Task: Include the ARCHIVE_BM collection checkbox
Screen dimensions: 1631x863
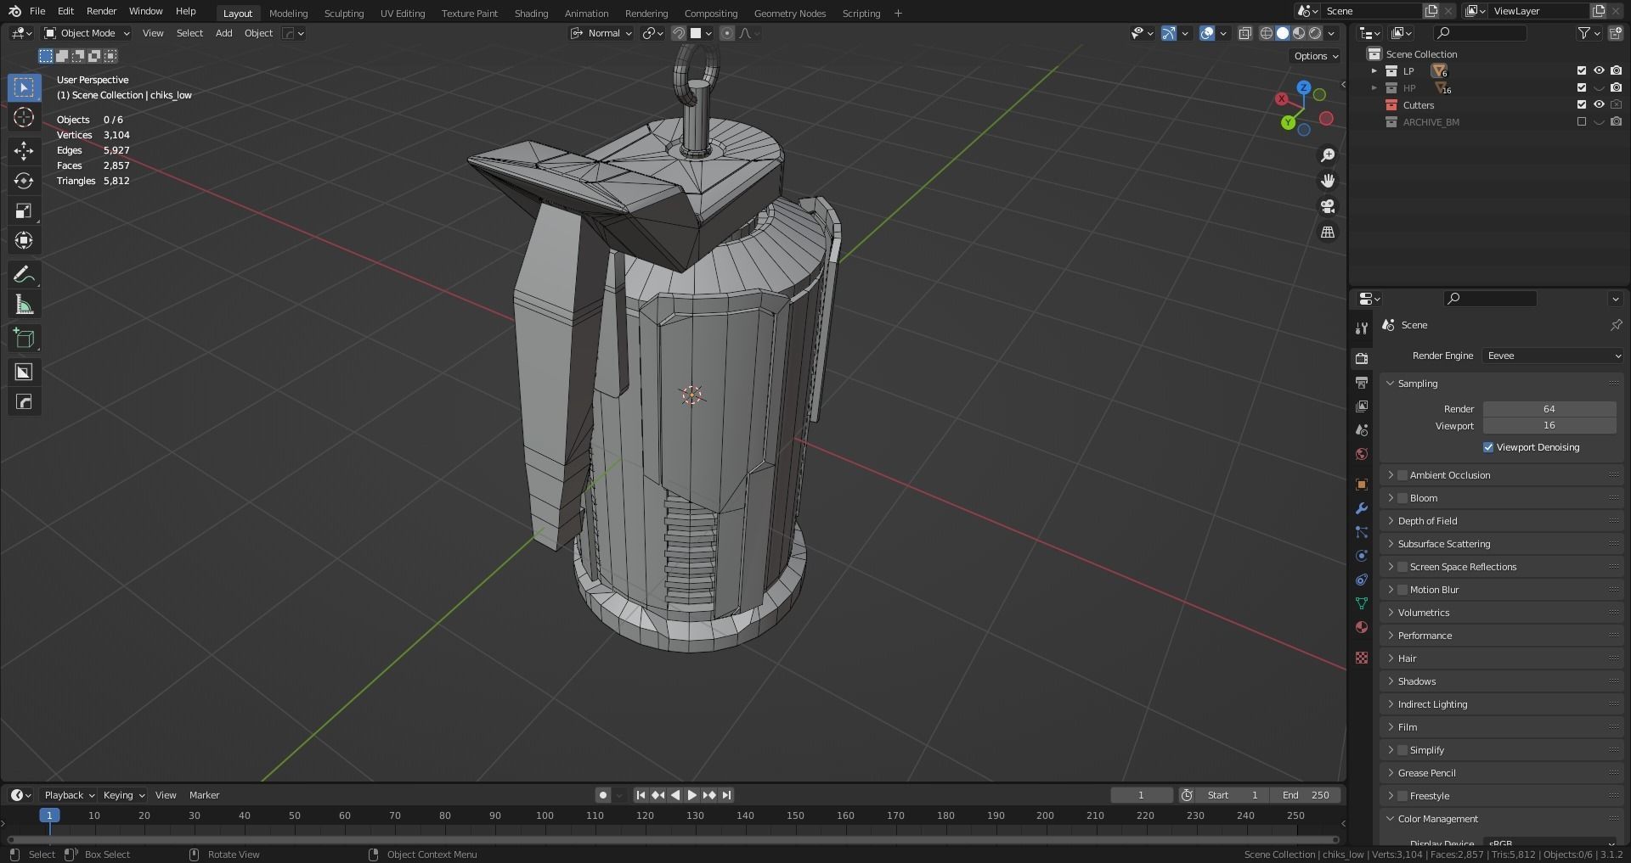Action: (1582, 121)
